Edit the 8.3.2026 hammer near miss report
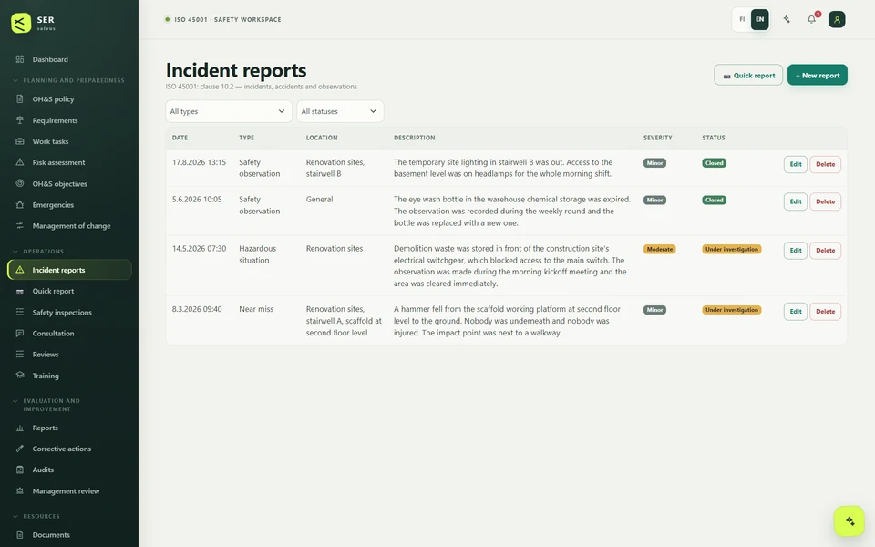The height and width of the screenshot is (547, 875). [795, 312]
